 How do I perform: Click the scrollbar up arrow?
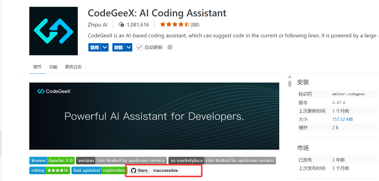[290, 77]
